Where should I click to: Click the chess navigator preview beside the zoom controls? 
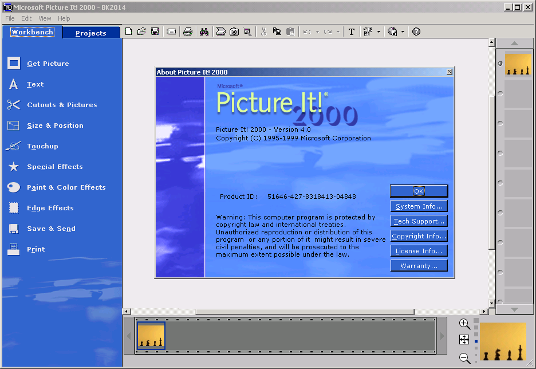click(503, 341)
